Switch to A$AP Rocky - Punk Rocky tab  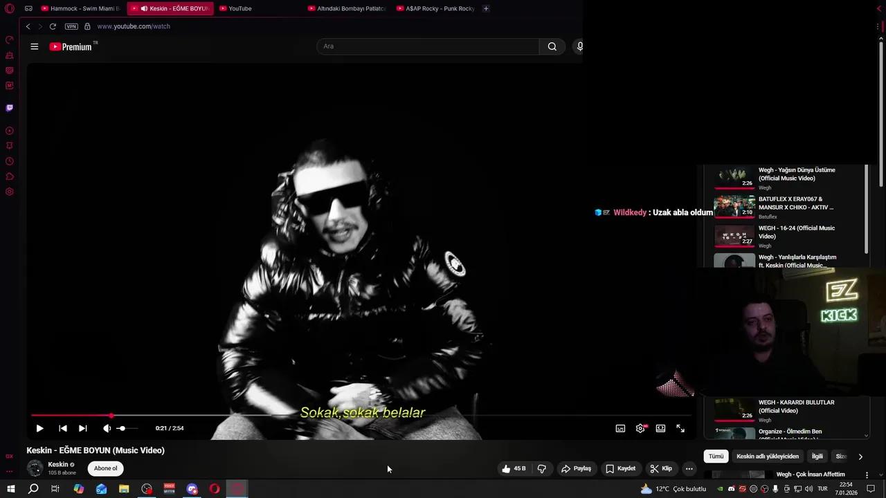pyautogui.click(x=436, y=8)
